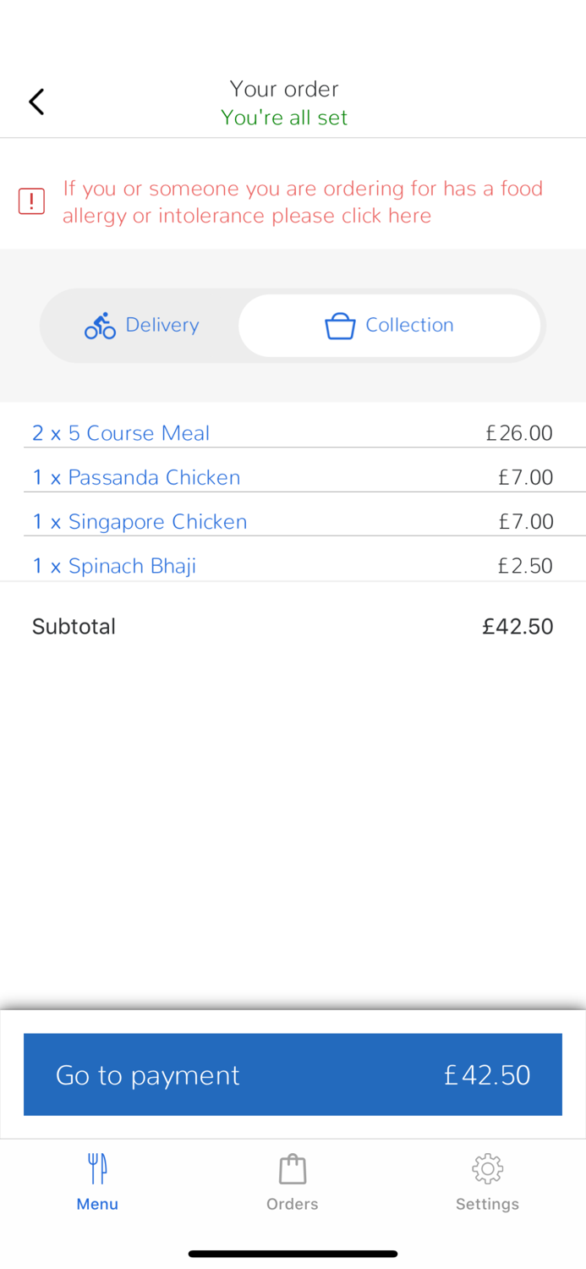Open the Settings gear icon

487,1167
